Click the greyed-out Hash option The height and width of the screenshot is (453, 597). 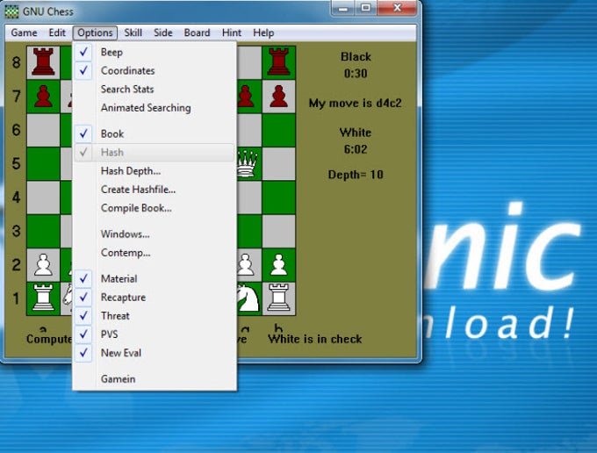[x=155, y=153]
